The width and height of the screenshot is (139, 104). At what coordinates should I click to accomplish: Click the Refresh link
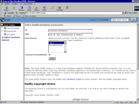[x=5, y=40]
